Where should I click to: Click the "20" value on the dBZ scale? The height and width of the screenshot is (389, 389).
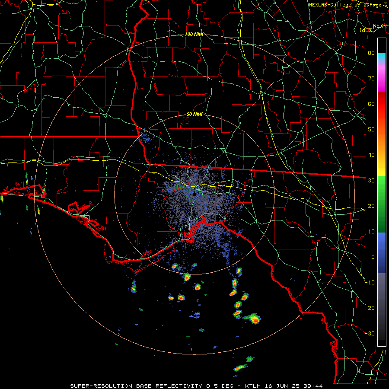pyautogui.click(x=371, y=206)
